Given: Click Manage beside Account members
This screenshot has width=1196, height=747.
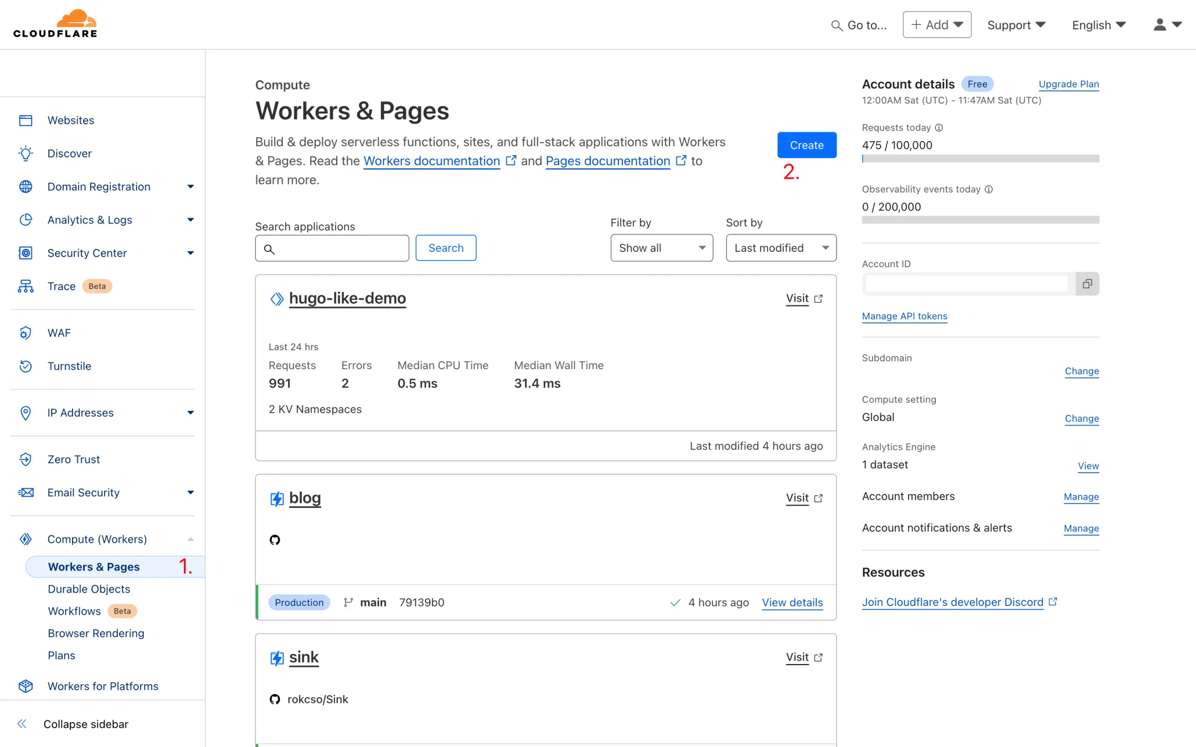Looking at the screenshot, I should (x=1081, y=497).
